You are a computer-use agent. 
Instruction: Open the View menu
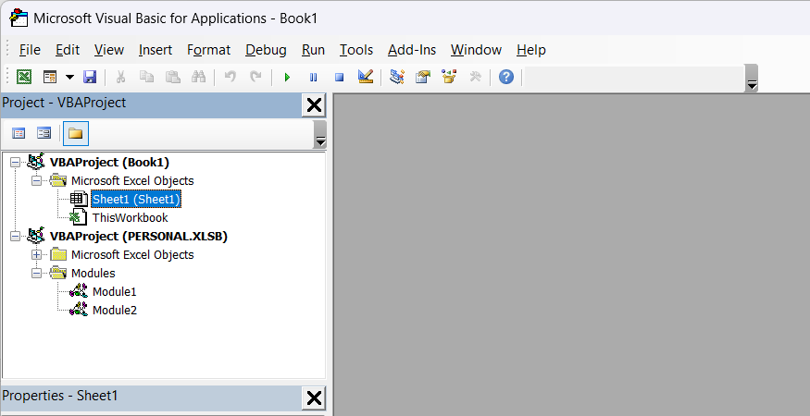point(109,50)
